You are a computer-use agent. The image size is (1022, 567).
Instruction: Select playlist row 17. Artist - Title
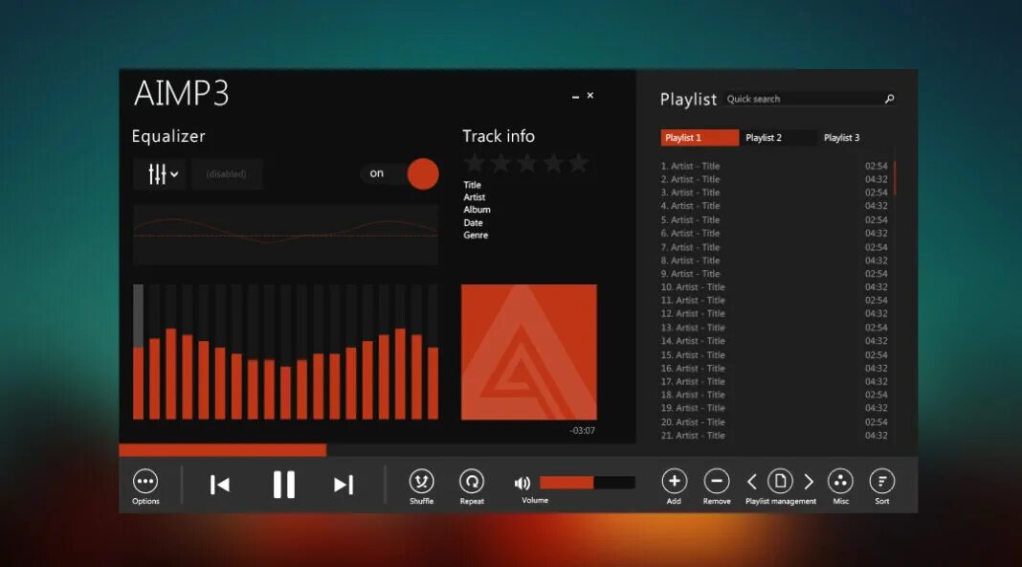click(774, 382)
